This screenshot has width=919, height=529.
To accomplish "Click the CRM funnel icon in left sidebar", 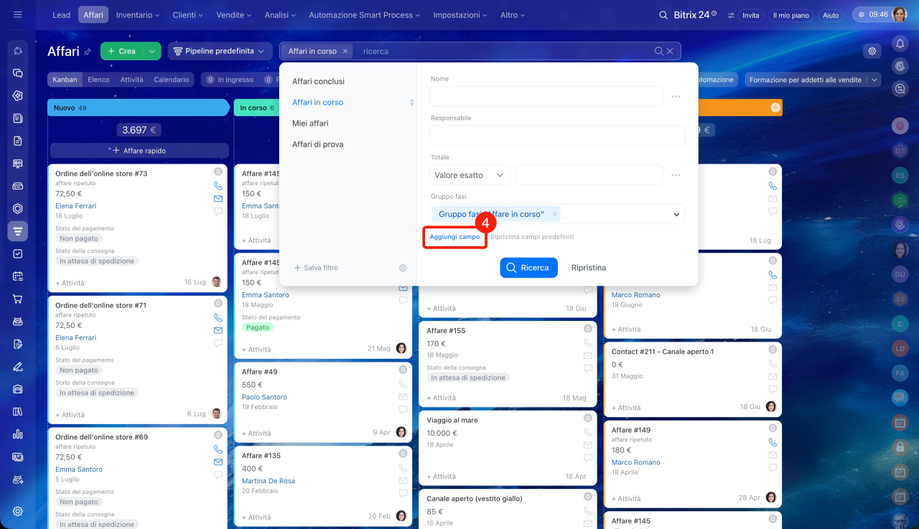I will click(18, 231).
